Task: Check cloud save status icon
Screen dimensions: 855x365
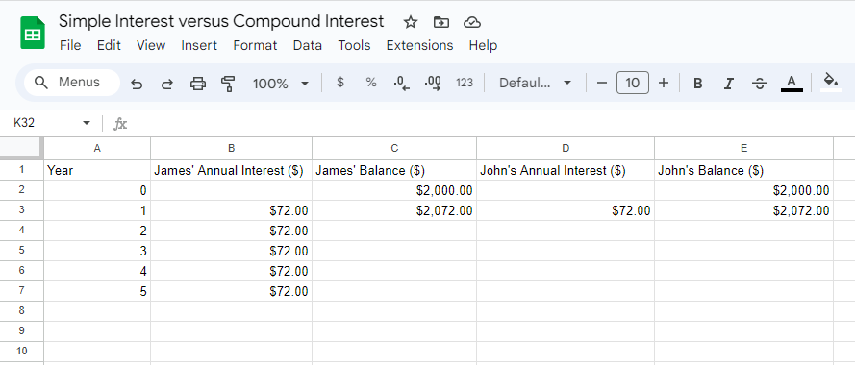Action: [x=471, y=22]
